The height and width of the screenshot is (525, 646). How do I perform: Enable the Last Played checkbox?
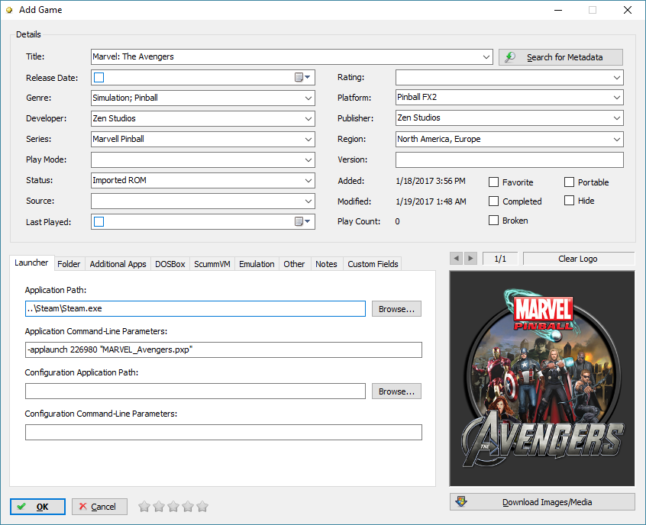[99, 221]
